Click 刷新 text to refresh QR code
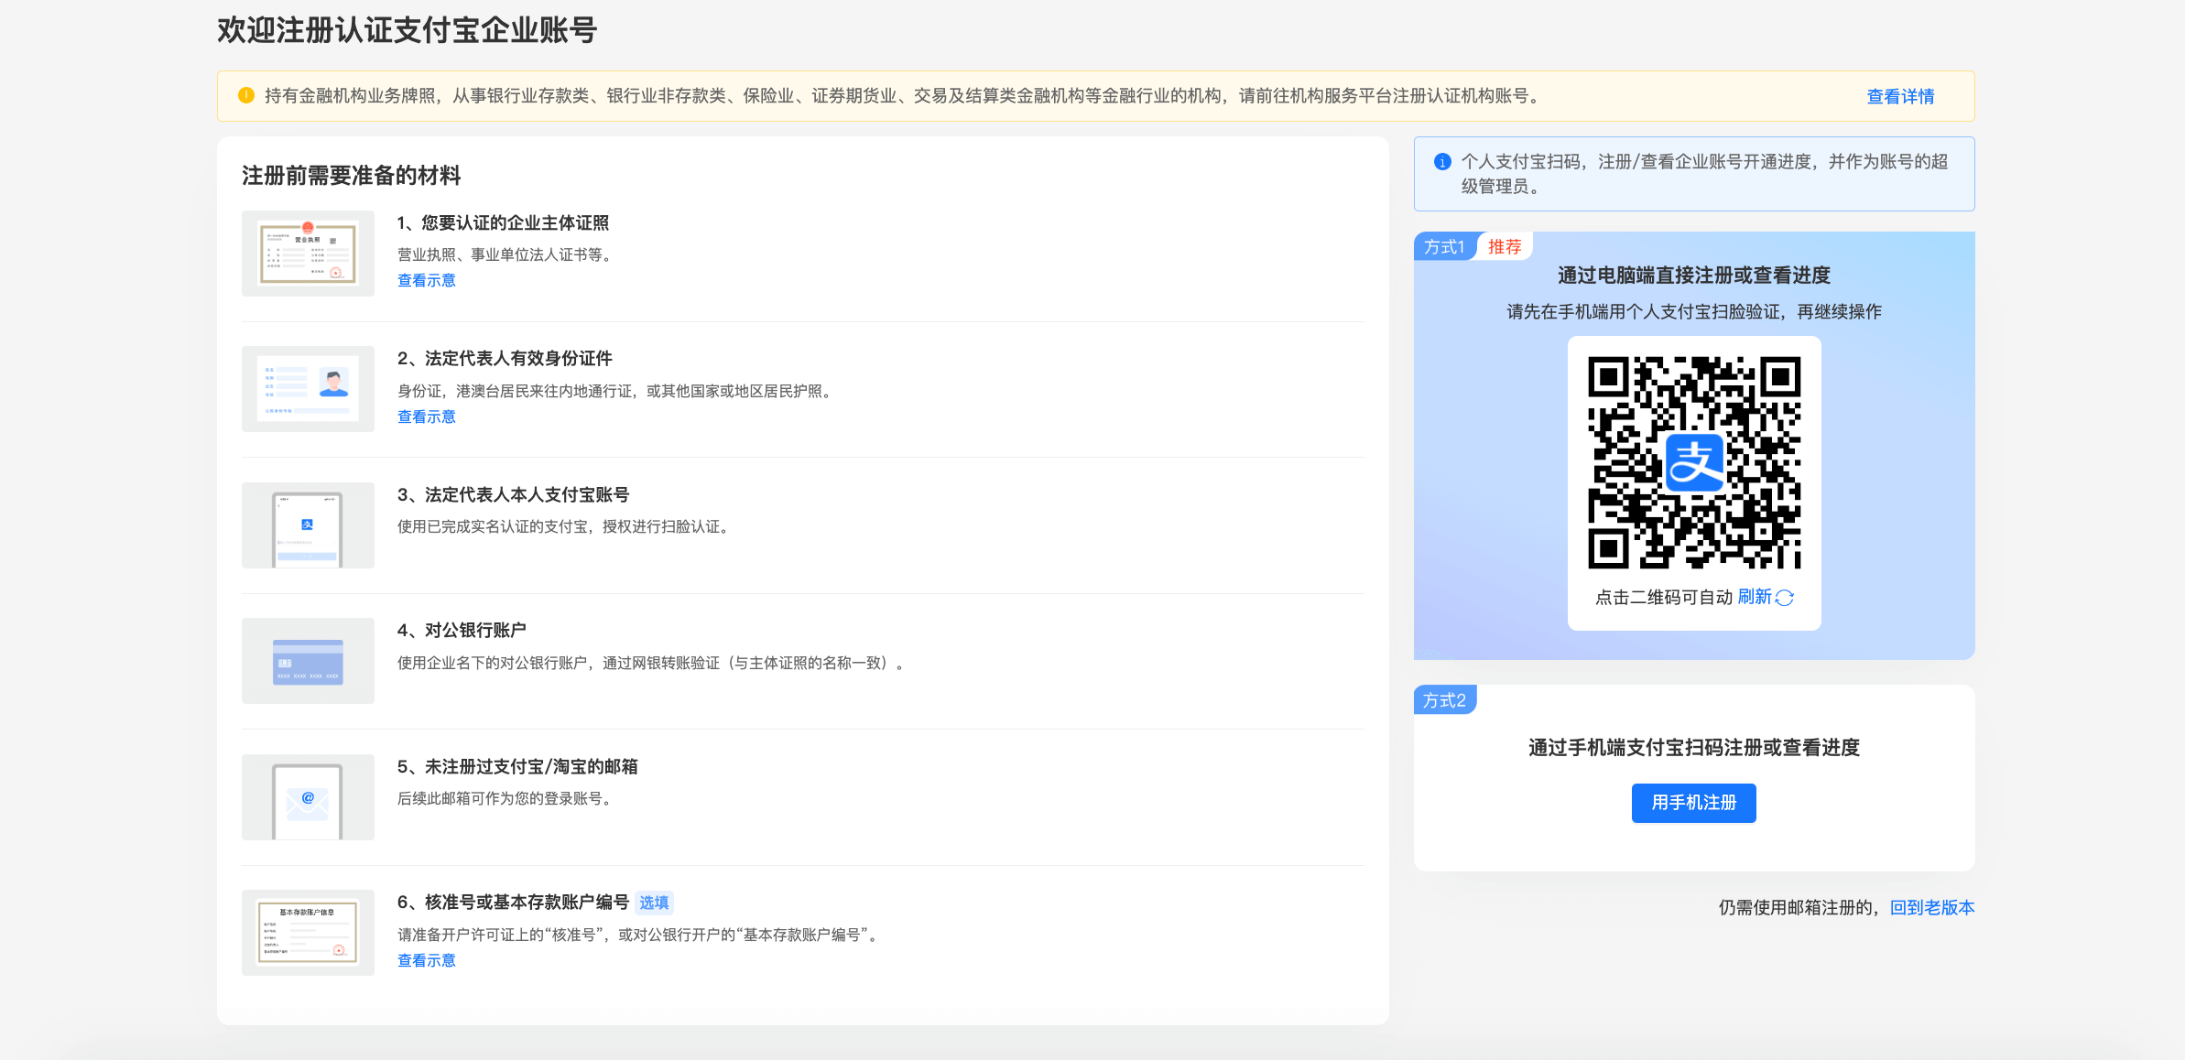Viewport: 2185px width, 1060px height. pyautogui.click(x=1754, y=597)
